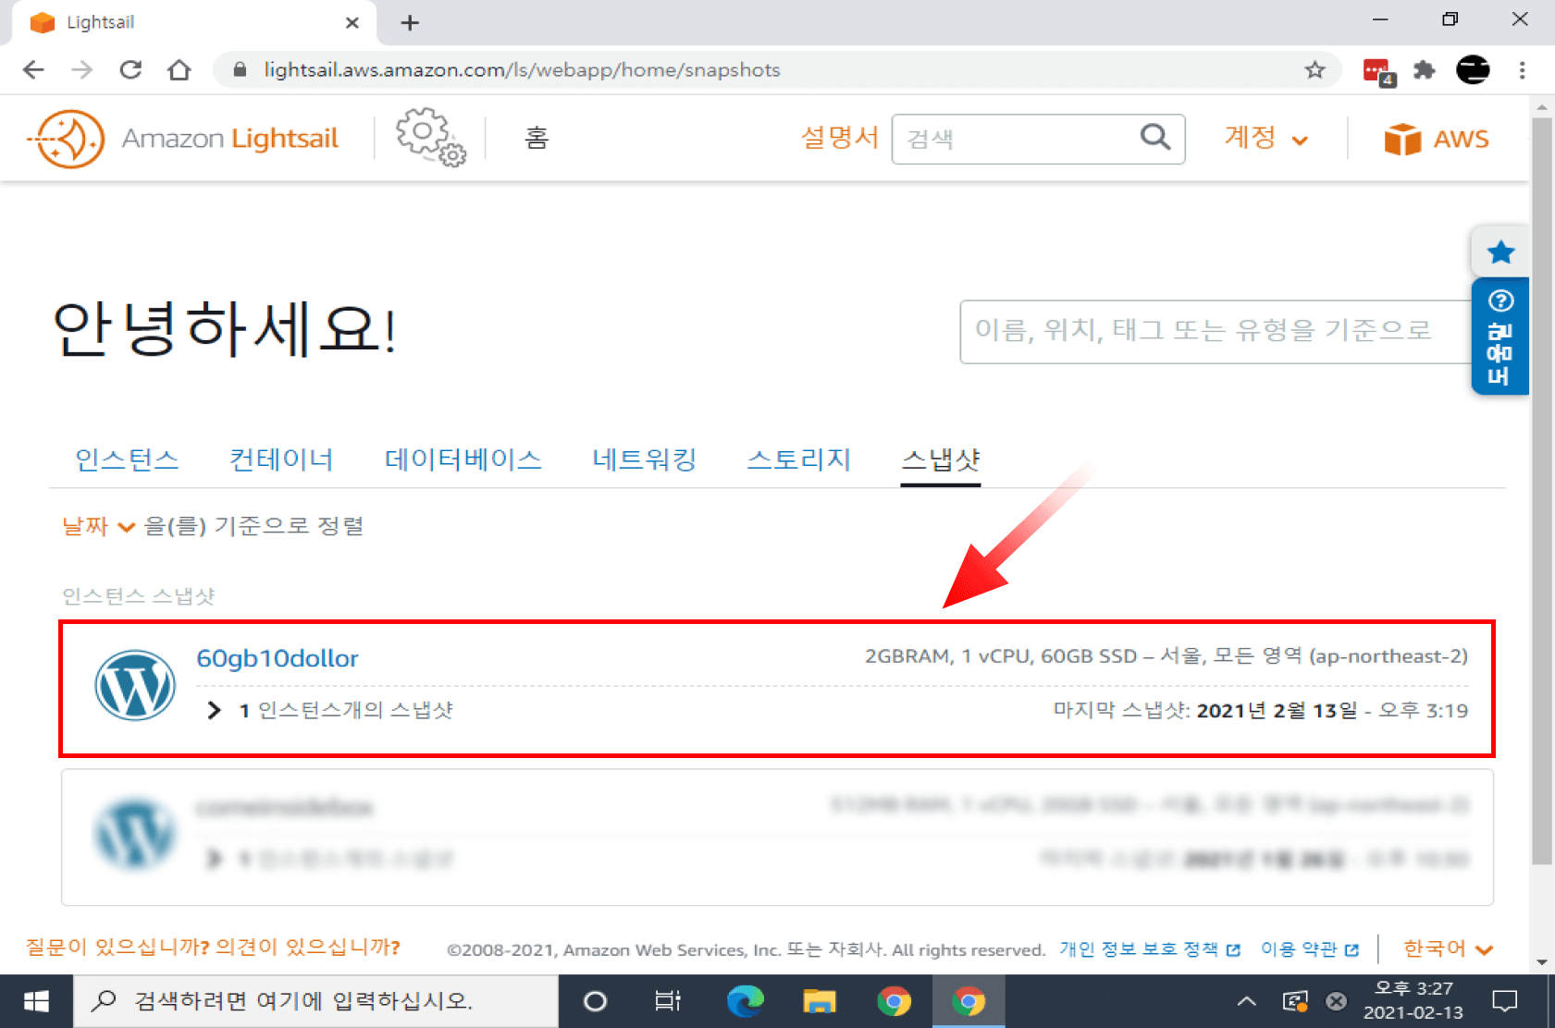The width and height of the screenshot is (1555, 1028).
Task: Open a new browser tab
Action: click(x=410, y=23)
